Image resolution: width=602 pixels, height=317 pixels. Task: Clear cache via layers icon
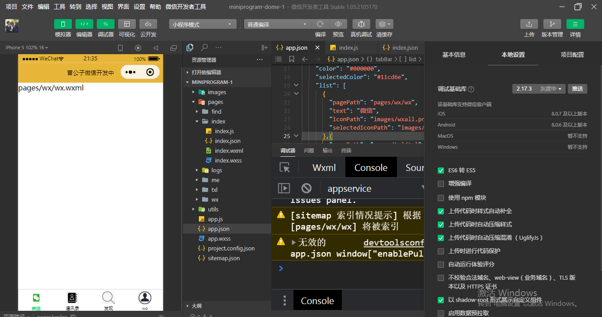[x=384, y=24]
